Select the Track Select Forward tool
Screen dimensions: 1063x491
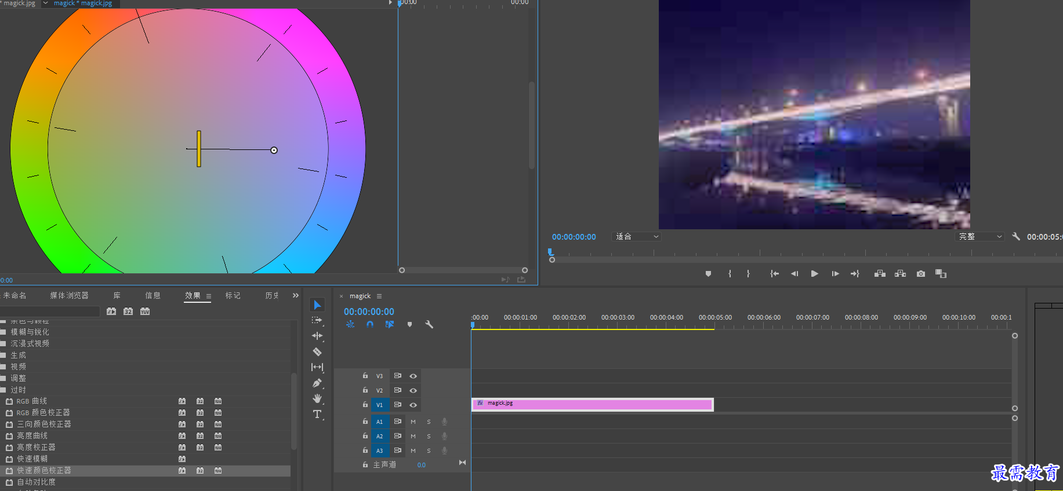pos(317,320)
